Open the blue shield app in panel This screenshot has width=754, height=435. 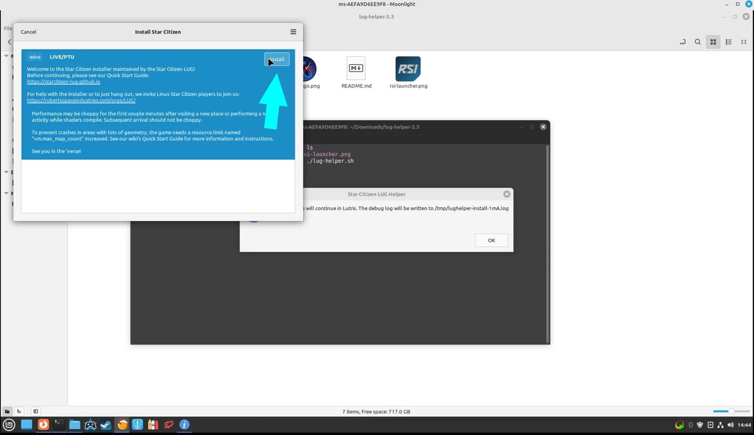click(x=138, y=425)
